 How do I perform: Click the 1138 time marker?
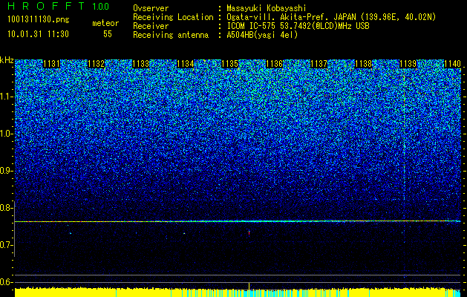[363, 64]
